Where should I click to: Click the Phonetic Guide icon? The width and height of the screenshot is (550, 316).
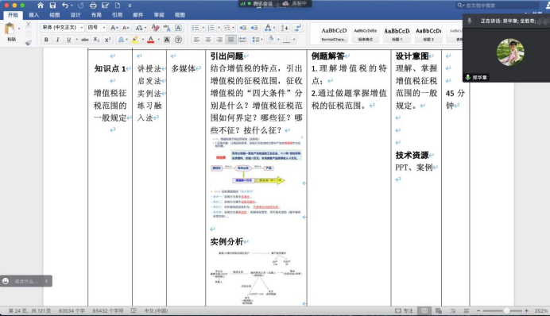pos(167,28)
